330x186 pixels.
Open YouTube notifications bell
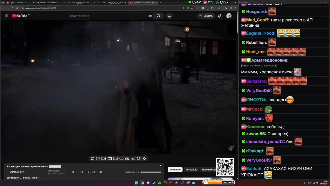[220, 16]
